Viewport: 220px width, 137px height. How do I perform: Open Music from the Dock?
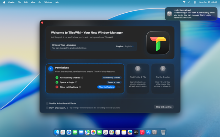(x=142, y=132)
